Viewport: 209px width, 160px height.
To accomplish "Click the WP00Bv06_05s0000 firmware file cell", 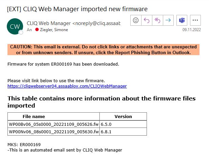I will 54,124.
